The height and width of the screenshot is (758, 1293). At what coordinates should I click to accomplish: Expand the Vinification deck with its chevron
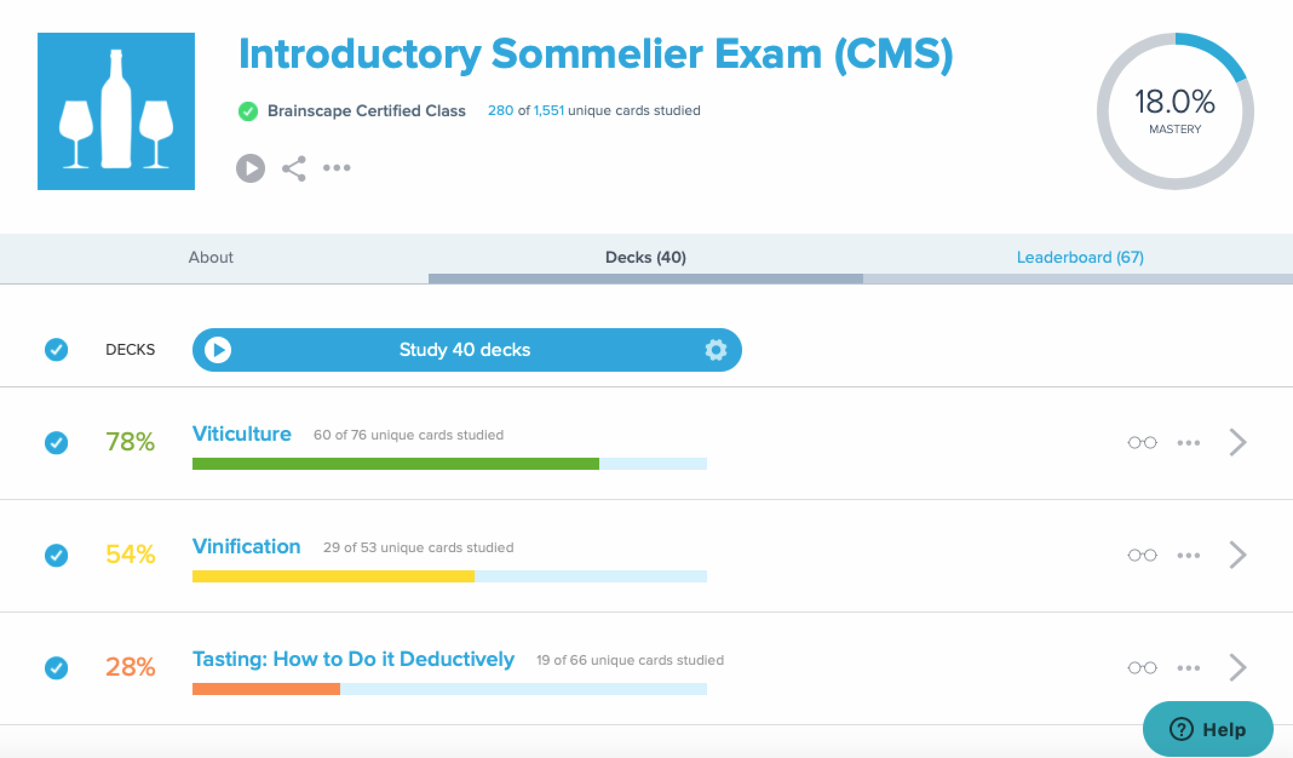[x=1238, y=555]
